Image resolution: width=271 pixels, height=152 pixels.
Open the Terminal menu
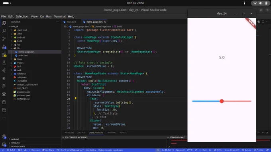60,16
